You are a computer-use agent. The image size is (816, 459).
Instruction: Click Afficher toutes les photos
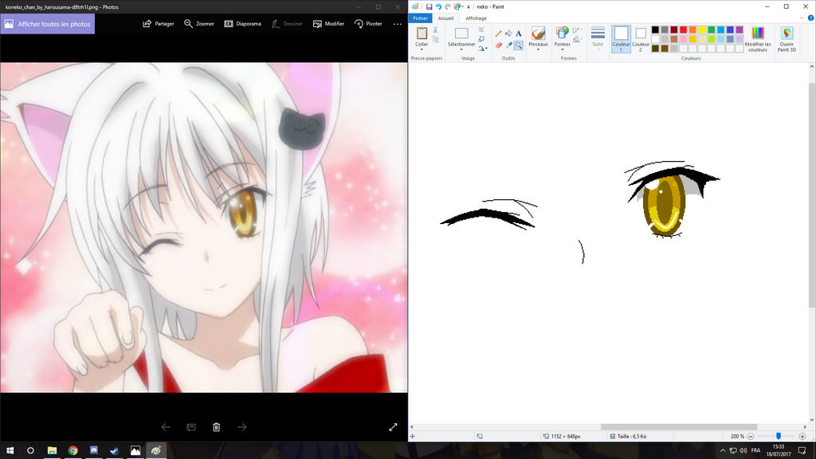click(x=47, y=24)
